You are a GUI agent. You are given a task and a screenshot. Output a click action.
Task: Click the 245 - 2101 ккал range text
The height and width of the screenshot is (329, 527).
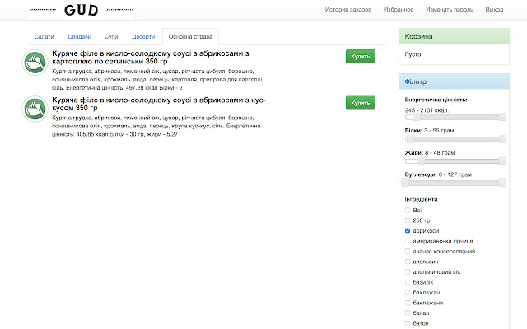tap(427, 110)
